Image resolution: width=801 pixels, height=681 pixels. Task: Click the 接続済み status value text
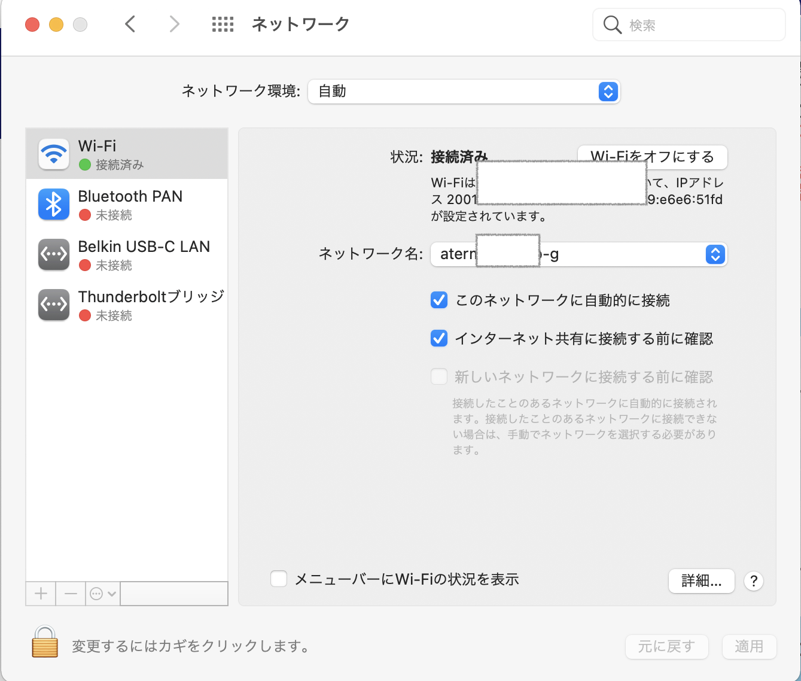tap(459, 157)
